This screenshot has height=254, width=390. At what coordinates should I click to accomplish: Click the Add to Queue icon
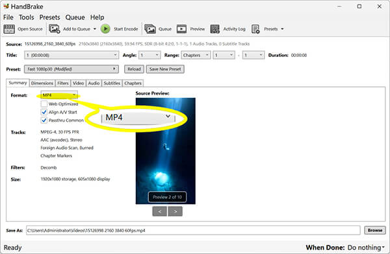pyautogui.click(x=54, y=29)
